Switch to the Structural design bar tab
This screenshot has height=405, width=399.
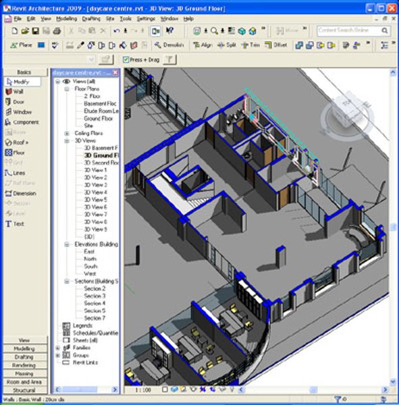[25, 390]
